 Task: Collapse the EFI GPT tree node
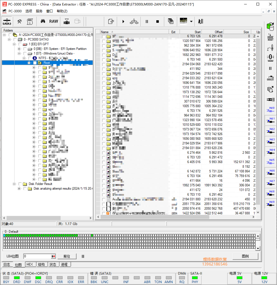click(x=14, y=44)
